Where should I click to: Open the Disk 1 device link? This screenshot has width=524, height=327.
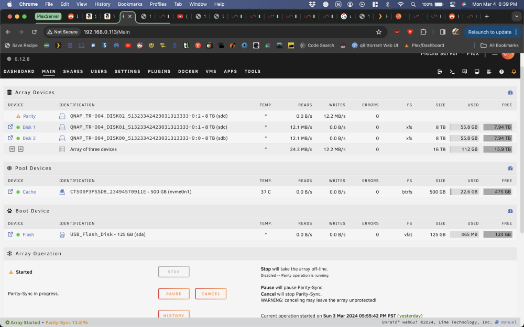(x=29, y=127)
